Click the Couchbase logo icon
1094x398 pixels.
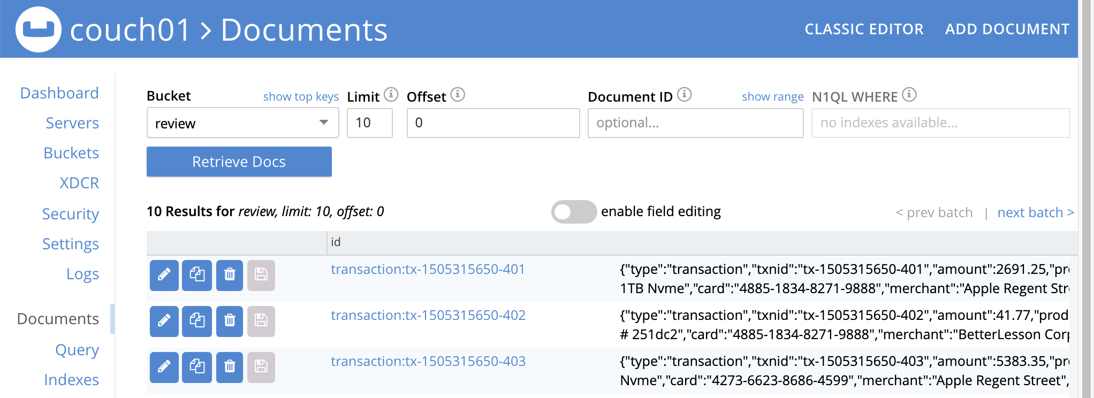point(38,29)
